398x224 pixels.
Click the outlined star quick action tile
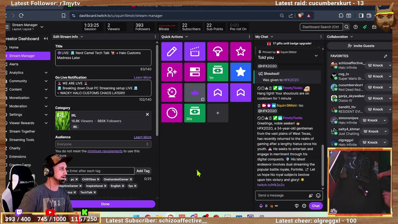pyautogui.click(x=241, y=51)
